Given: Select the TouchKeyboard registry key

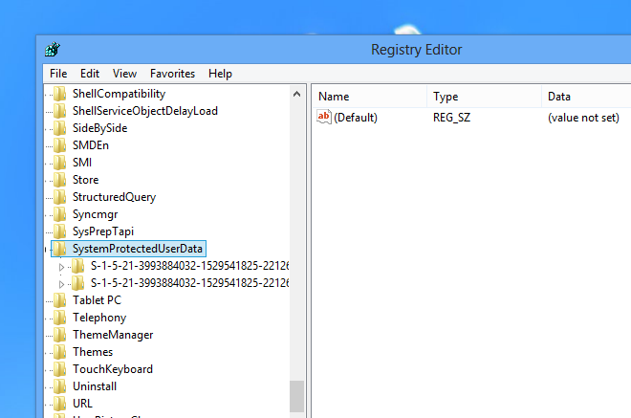Looking at the screenshot, I should click(x=112, y=369).
